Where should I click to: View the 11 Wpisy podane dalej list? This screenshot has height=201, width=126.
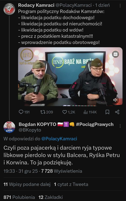point(27,184)
